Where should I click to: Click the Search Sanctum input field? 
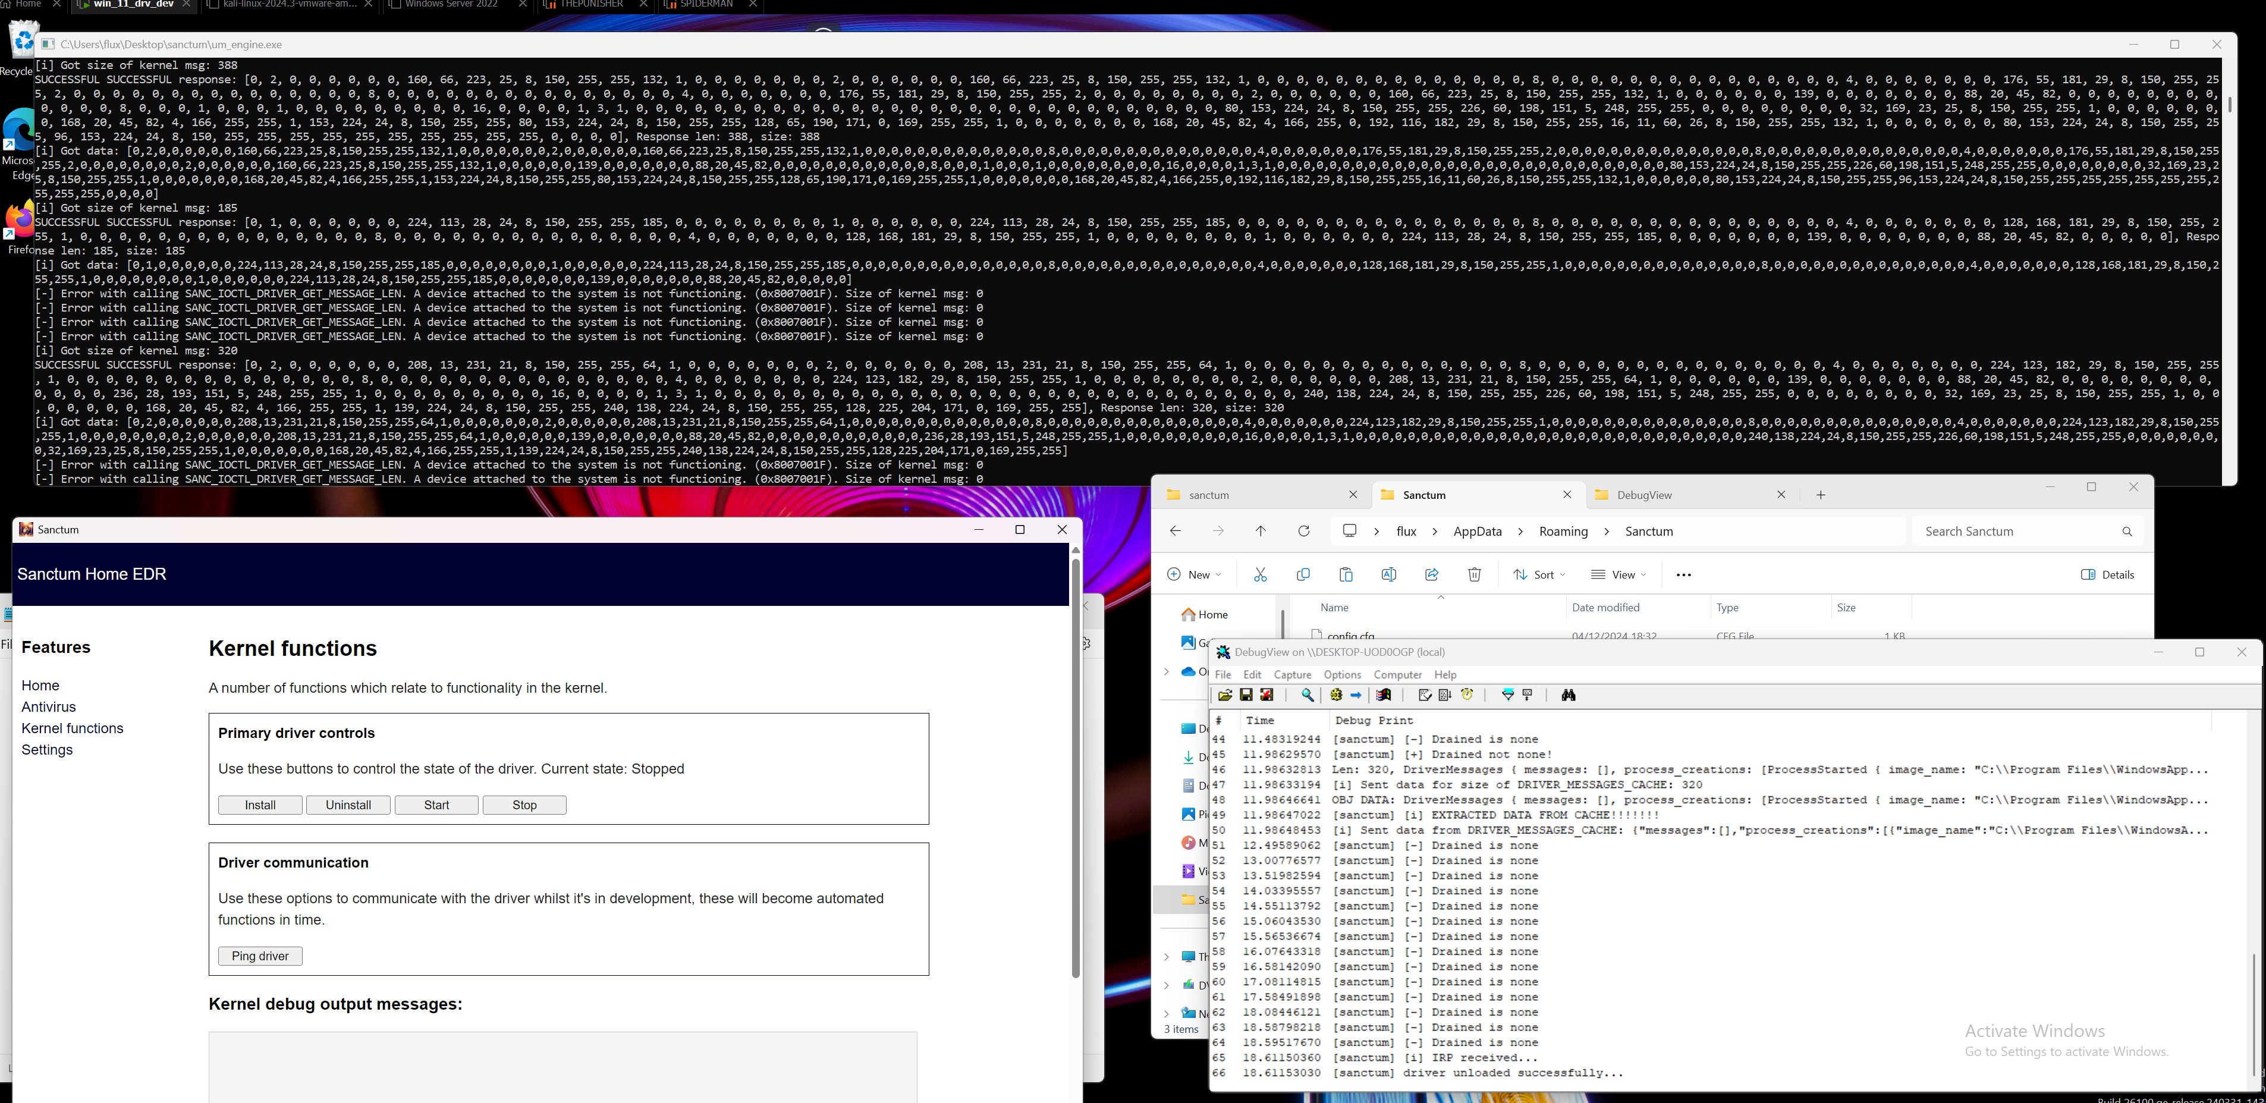coord(2014,531)
